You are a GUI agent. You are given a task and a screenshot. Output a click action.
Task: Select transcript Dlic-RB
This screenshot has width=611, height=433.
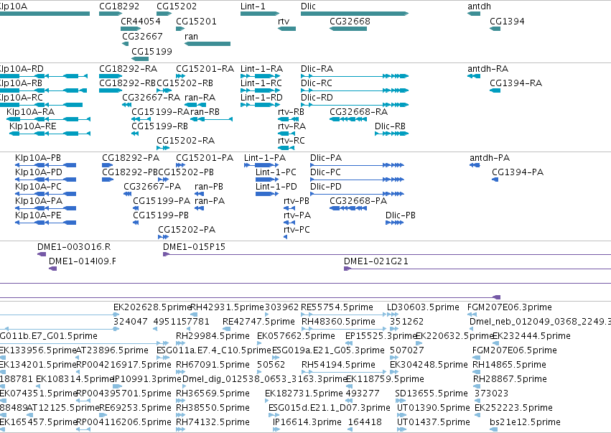[x=391, y=134]
